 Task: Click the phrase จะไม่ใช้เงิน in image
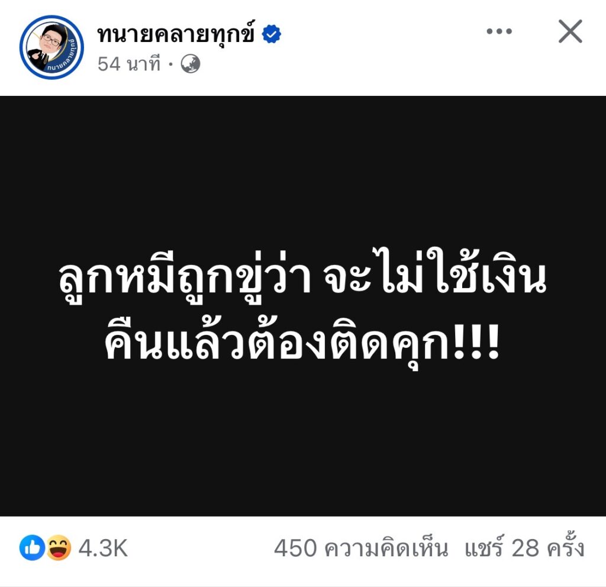[x=435, y=272]
